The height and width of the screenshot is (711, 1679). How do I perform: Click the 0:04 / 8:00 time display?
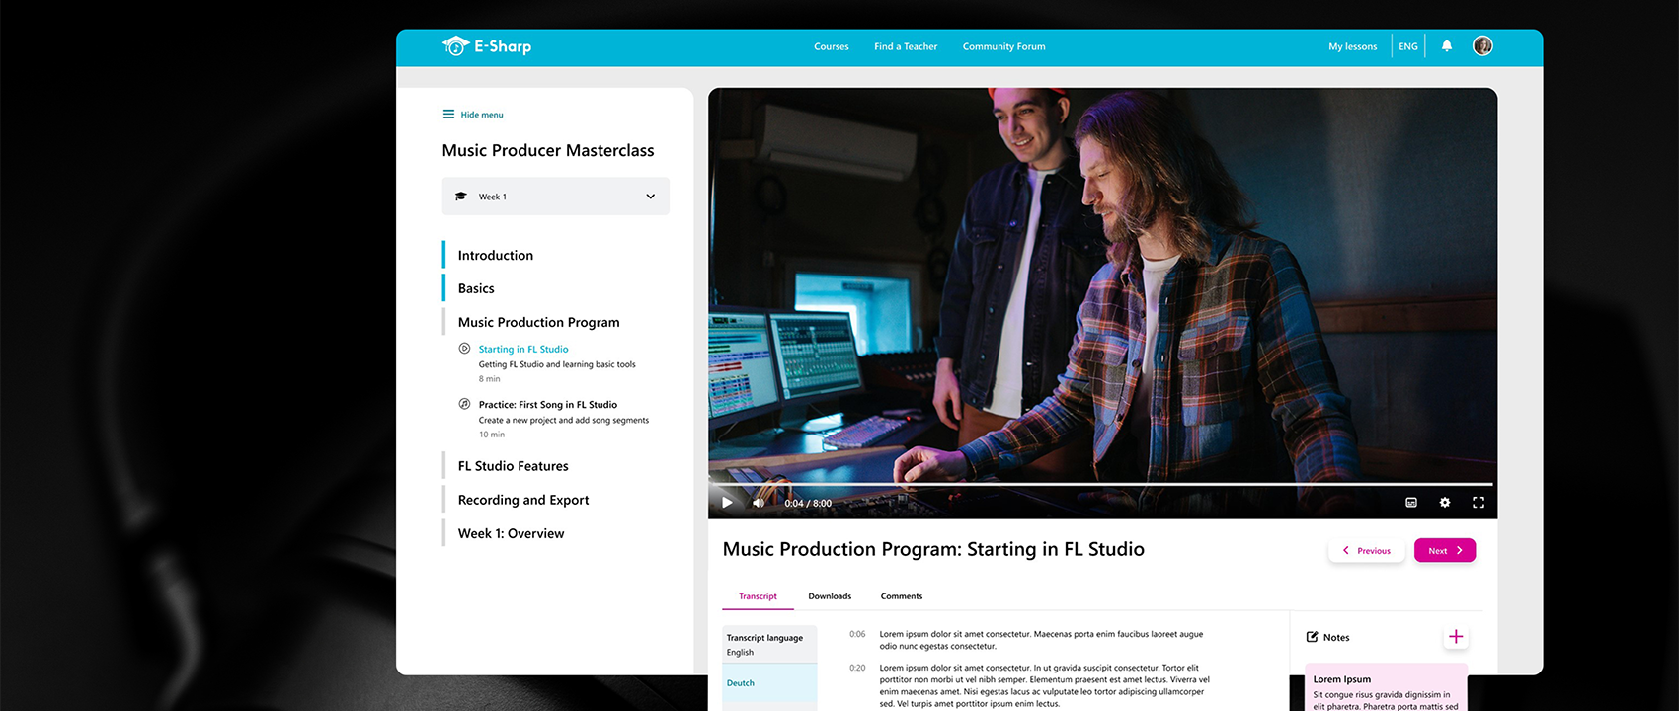tap(808, 503)
